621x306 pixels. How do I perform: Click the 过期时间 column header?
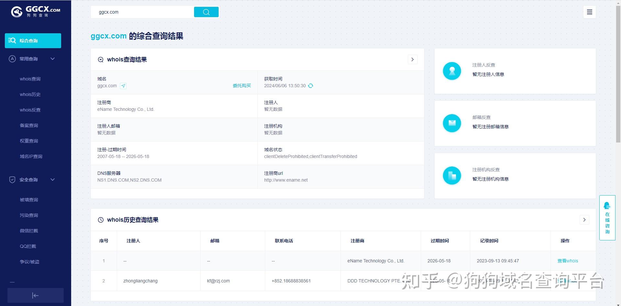point(440,241)
